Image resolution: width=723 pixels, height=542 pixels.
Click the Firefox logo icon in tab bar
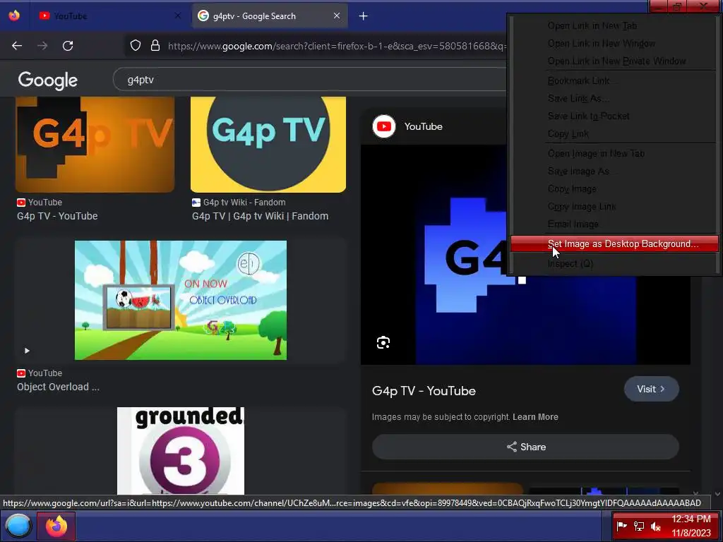14,16
